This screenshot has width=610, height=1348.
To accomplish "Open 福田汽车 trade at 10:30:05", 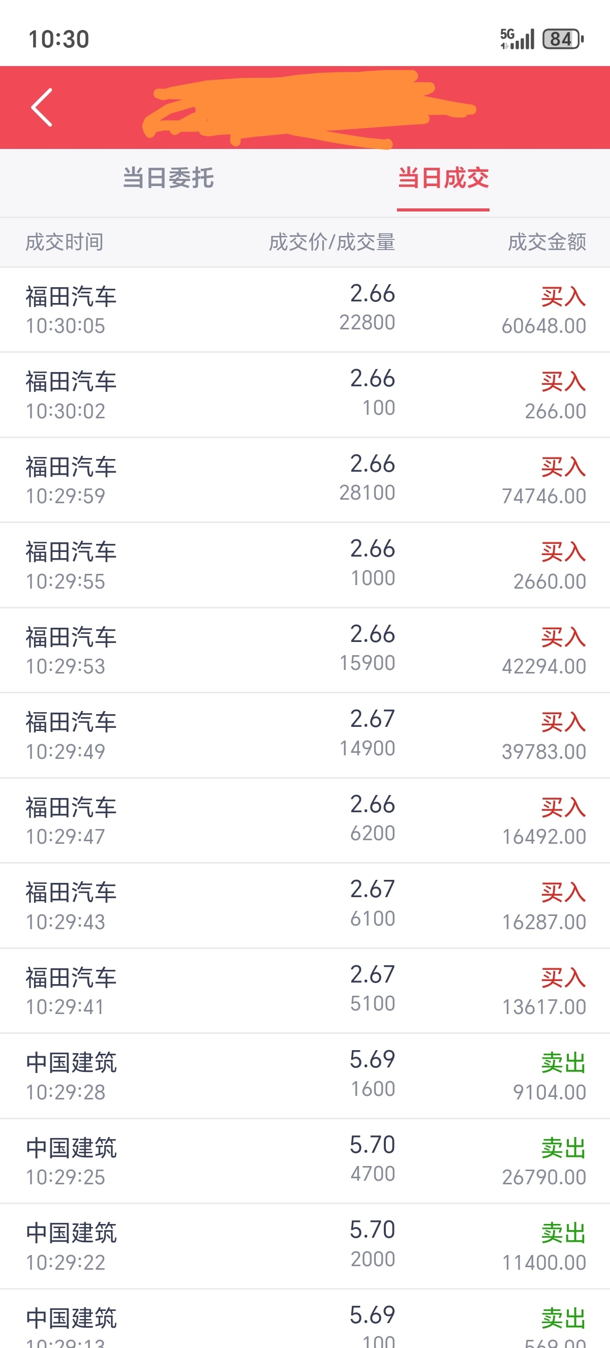I will pyautogui.click(x=305, y=310).
